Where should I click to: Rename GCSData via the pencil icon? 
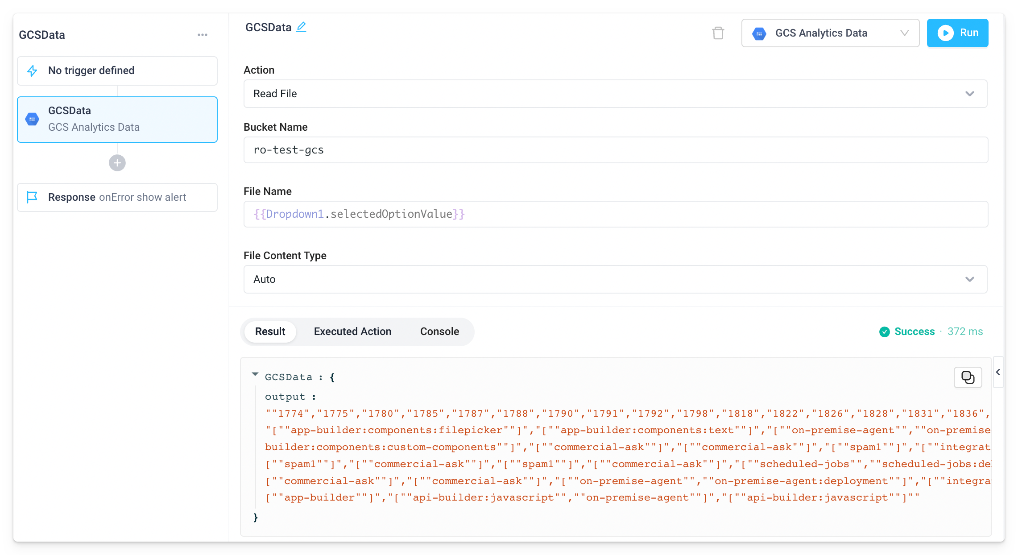(302, 27)
